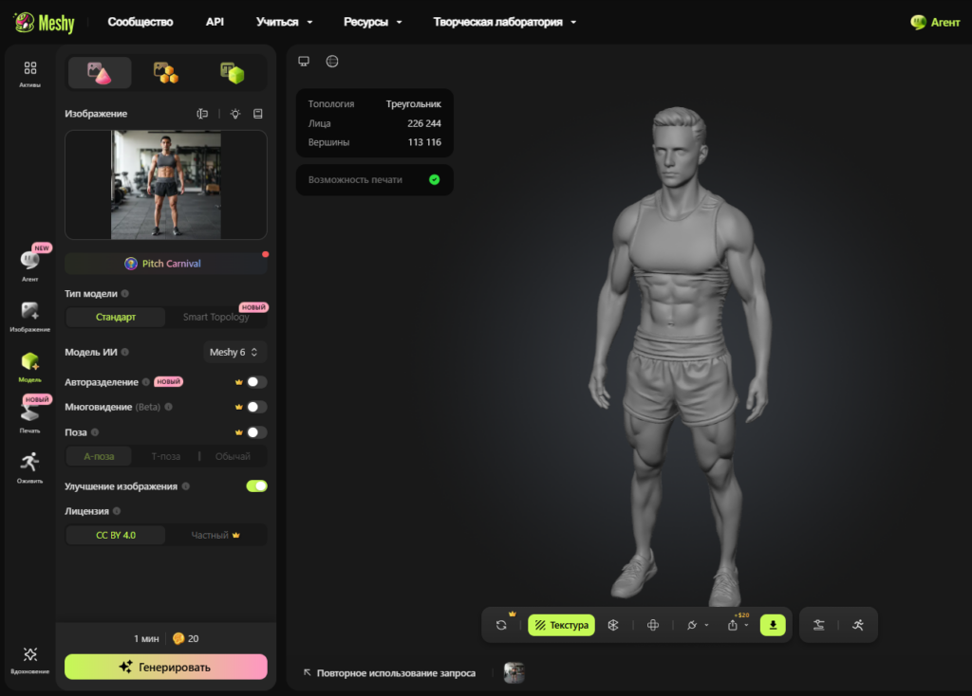Disable the Улучшение изображения switch
The image size is (972, 696).
click(256, 486)
